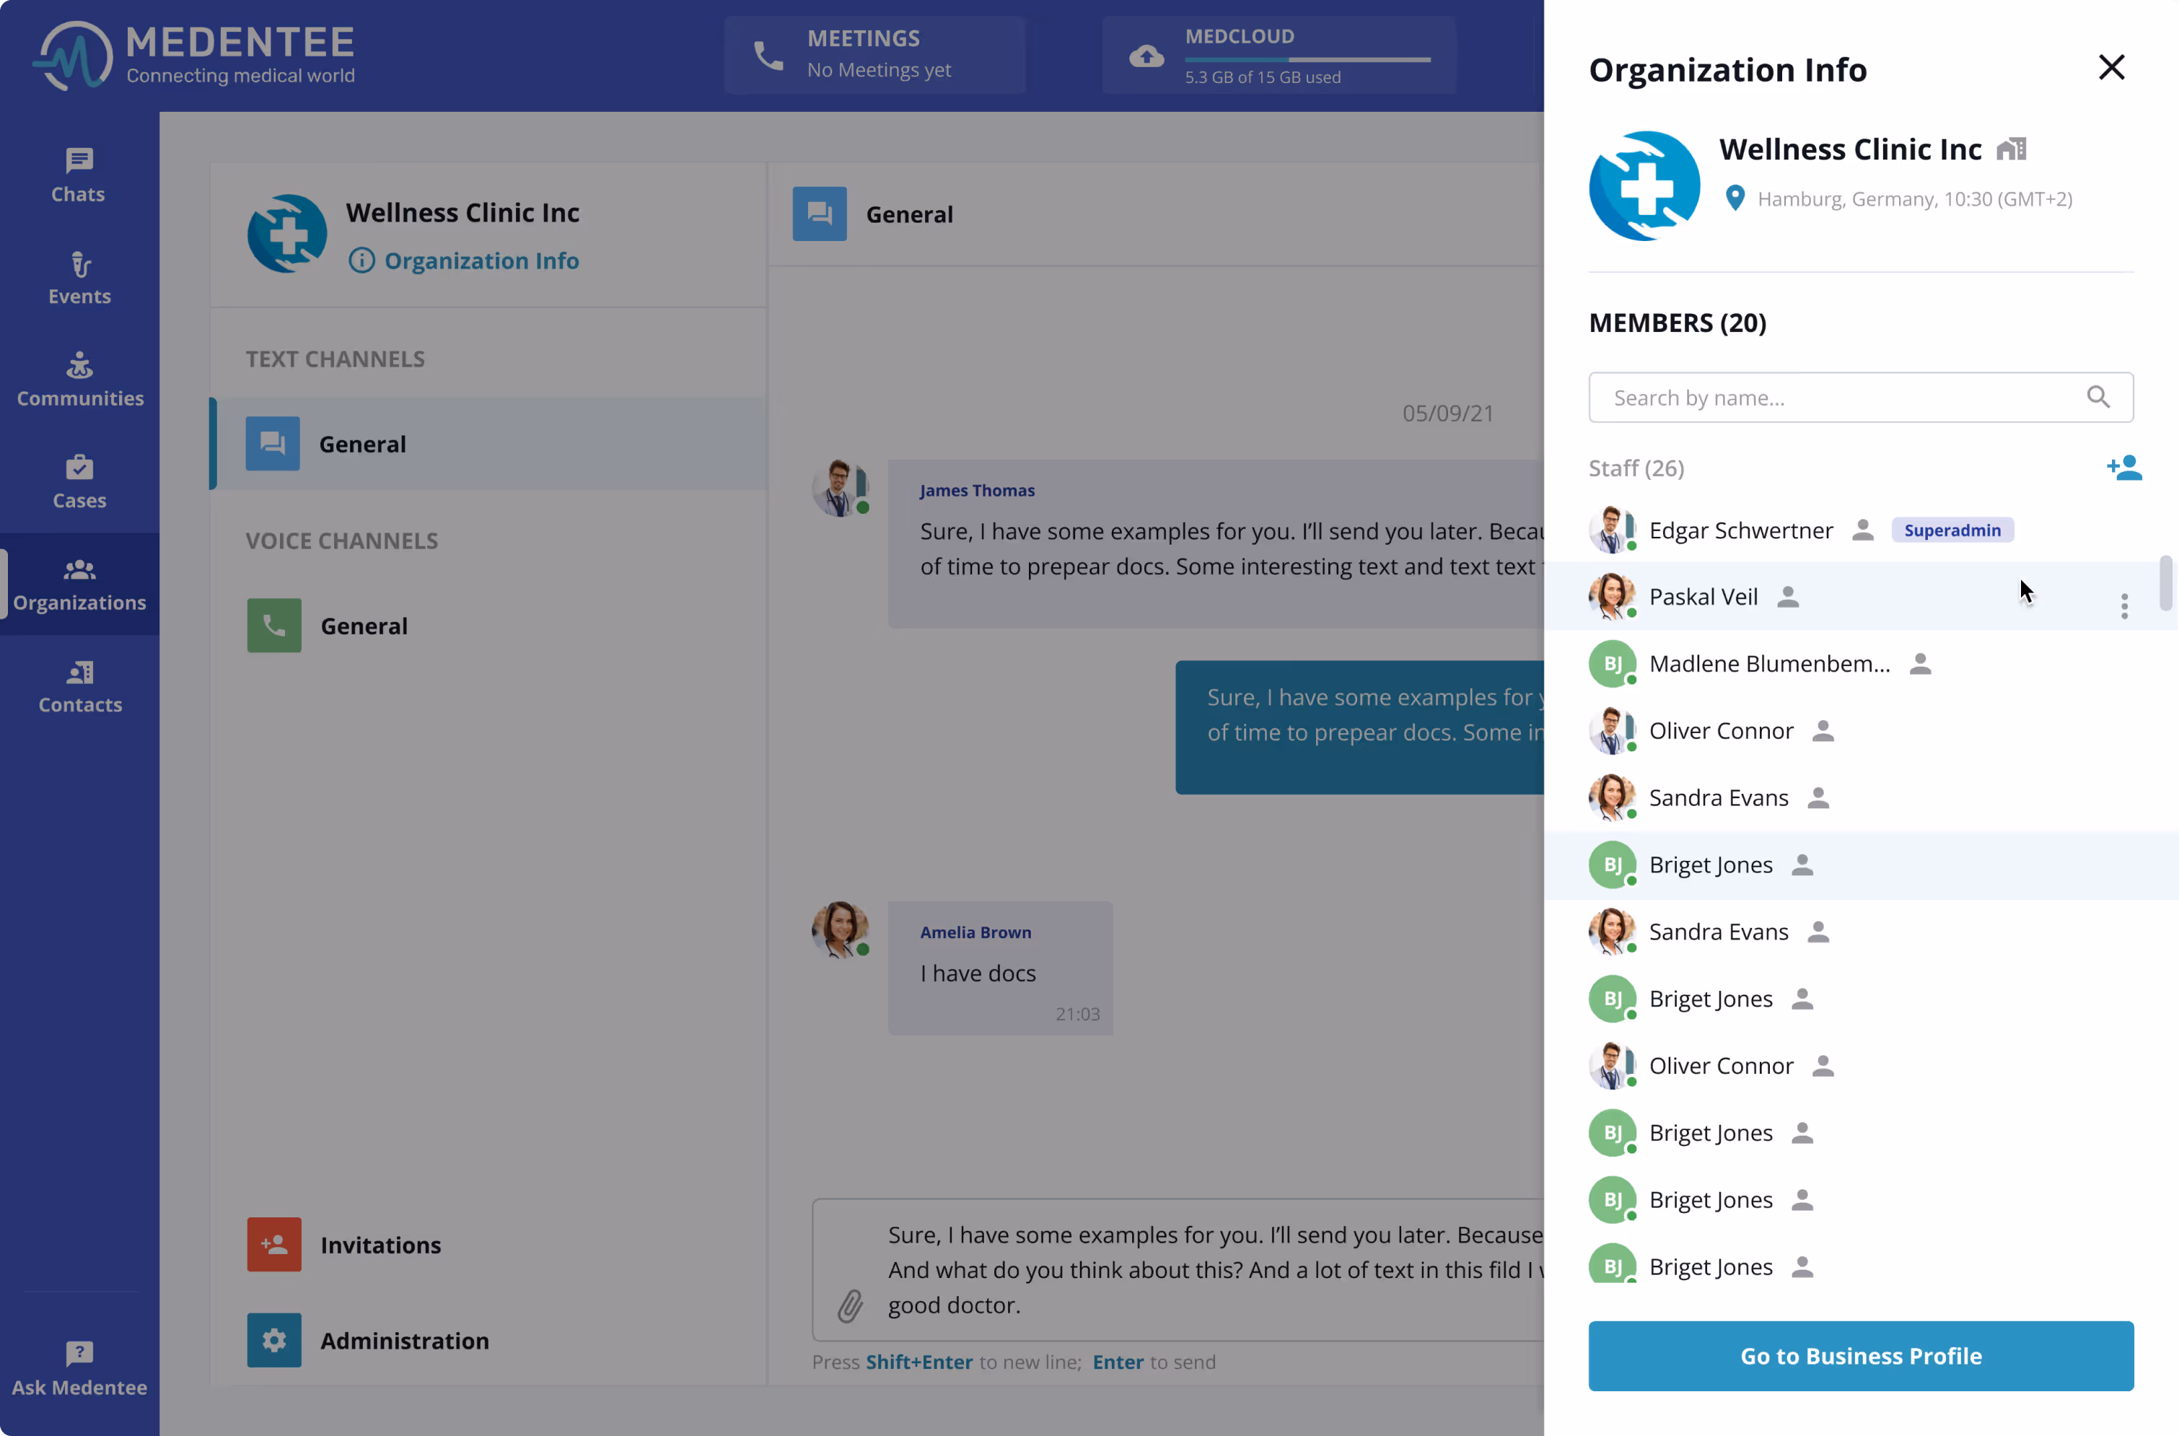Click the search magnifier icon in the members field
The image size is (2179, 1436).
2097,398
